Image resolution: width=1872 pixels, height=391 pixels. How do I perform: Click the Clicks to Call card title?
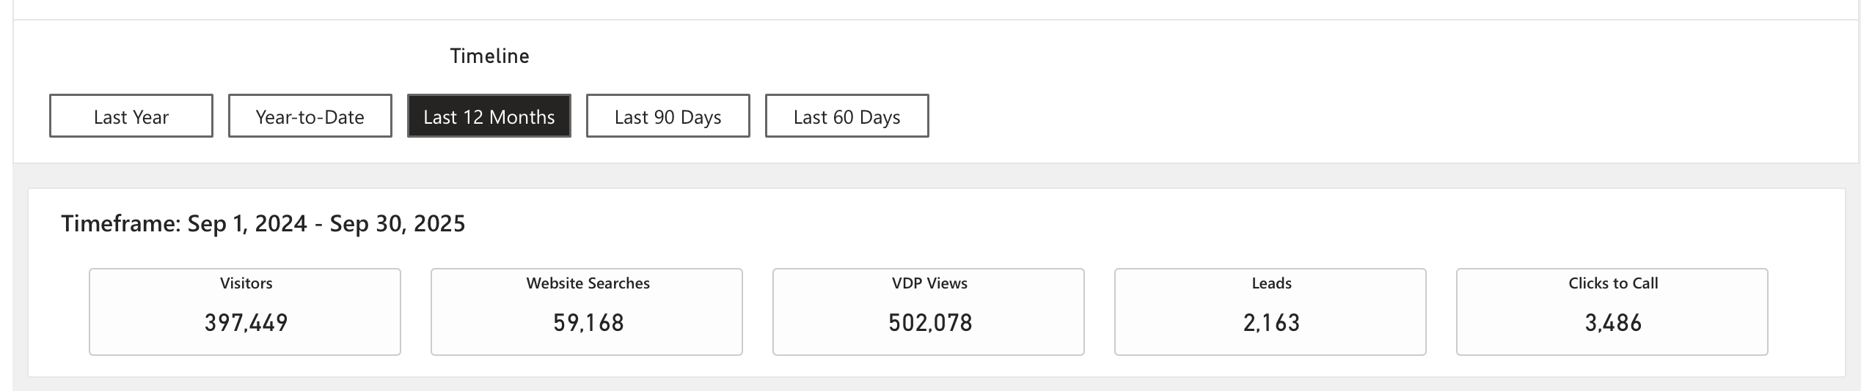[x=1613, y=283]
